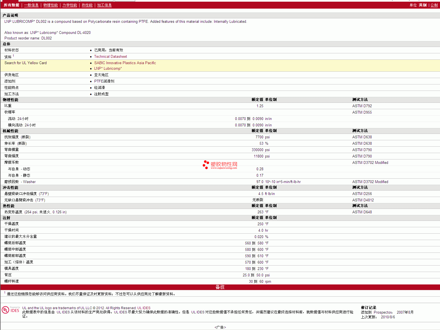
Task: Select 弯曲强度 value 11800
Action: click(x=258, y=156)
